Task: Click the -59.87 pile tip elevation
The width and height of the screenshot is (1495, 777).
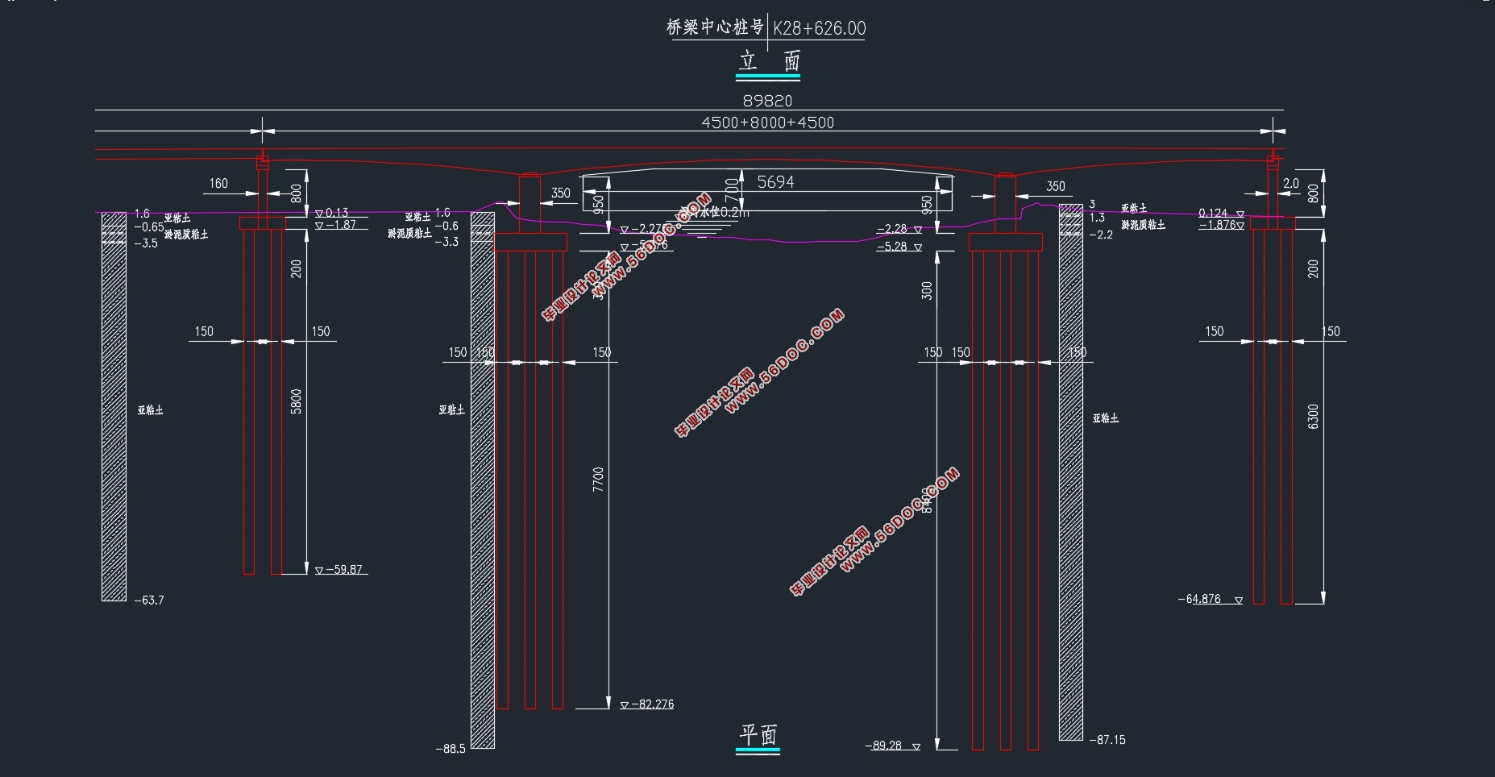Action: pyautogui.click(x=344, y=569)
